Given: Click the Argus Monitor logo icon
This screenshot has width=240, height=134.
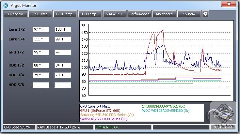Looking at the screenshot, I should click(6, 6).
